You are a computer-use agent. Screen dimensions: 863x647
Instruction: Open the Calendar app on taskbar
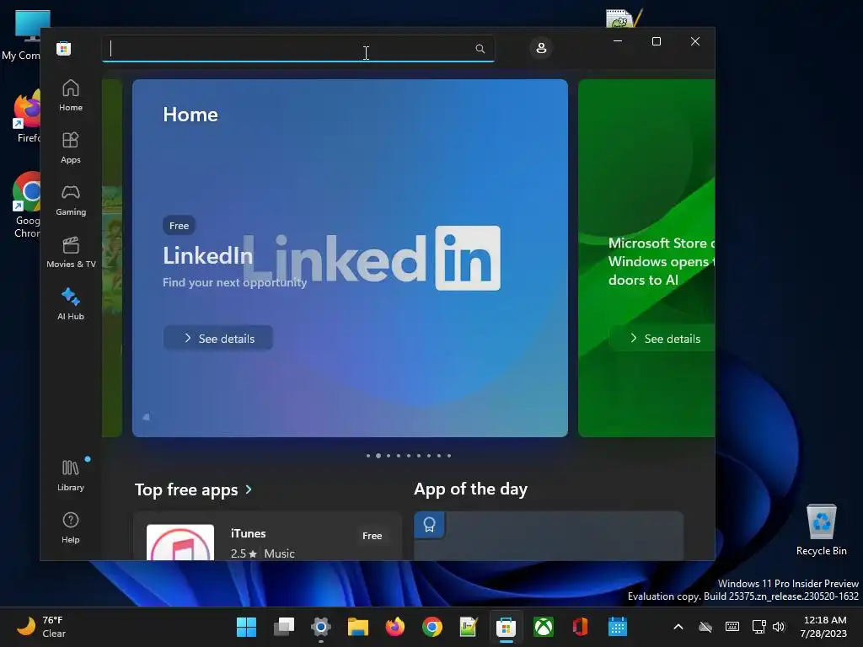618,627
